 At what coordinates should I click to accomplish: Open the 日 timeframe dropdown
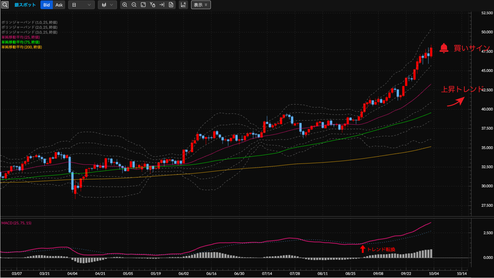(x=81, y=5)
